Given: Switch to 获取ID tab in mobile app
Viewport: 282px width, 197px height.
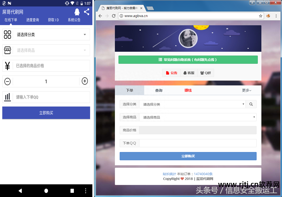Looking at the screenshot, I should [53, 20].
